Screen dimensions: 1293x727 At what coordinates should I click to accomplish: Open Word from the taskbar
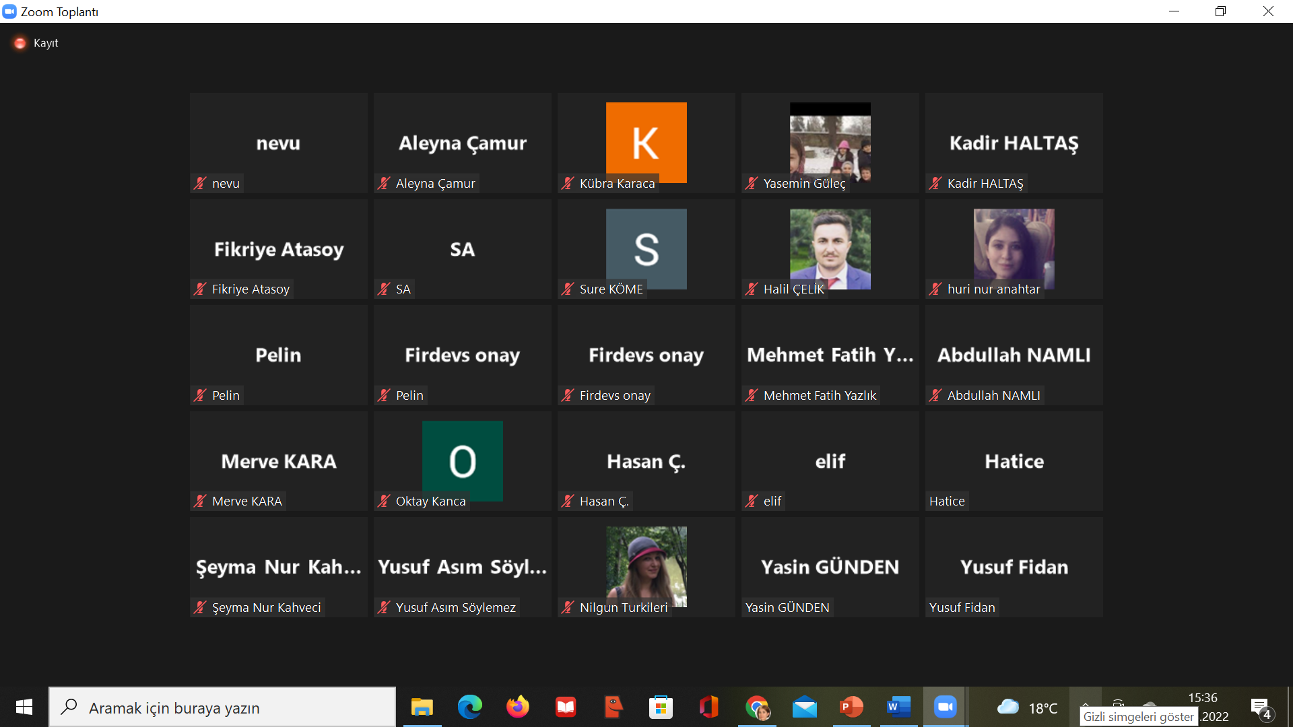click(898, 707)
